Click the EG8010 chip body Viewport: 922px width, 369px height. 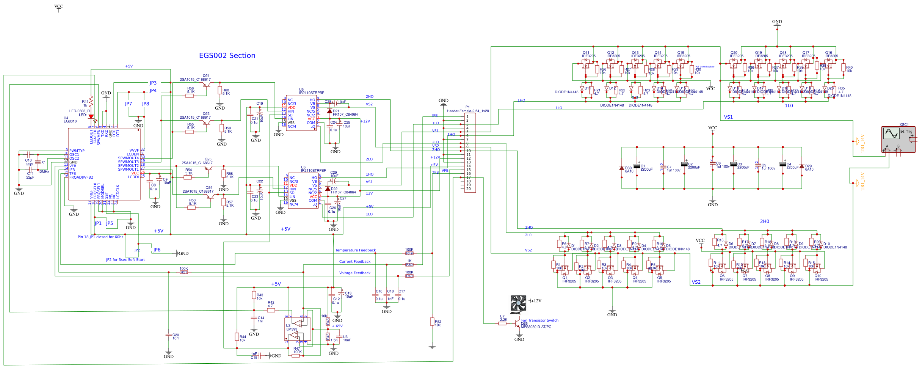(x=104, y=164)
